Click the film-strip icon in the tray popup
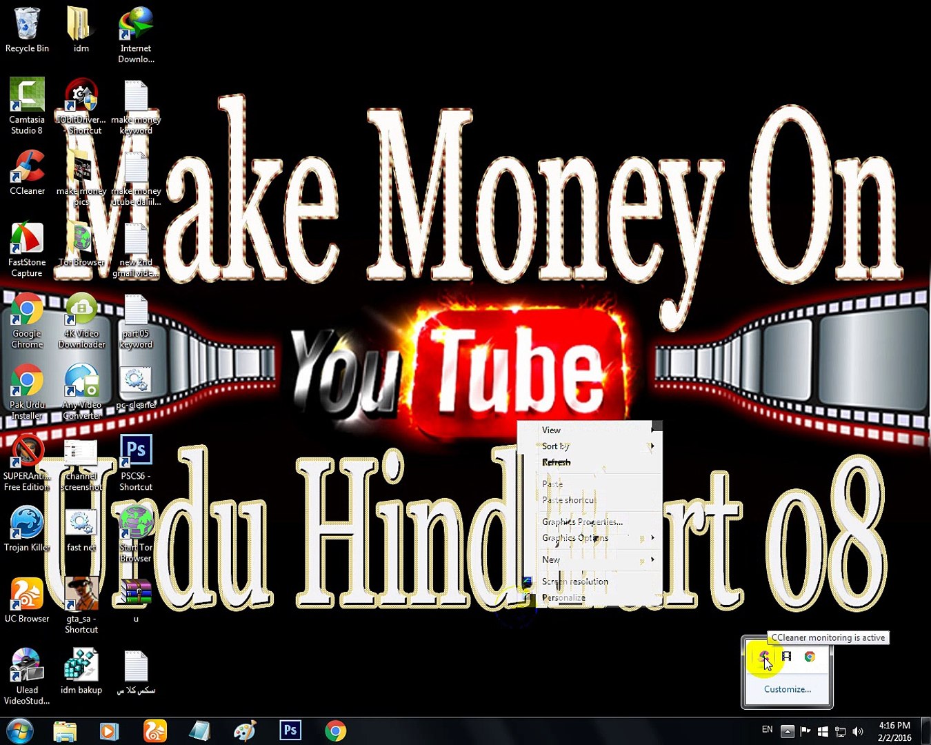Viewport: 931px width, 745px height. click(787, 657)
